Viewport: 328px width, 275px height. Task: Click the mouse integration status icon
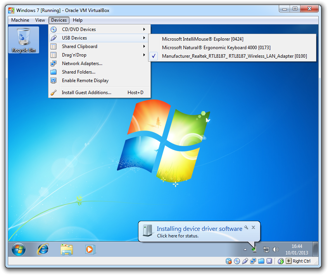point(281,261)
